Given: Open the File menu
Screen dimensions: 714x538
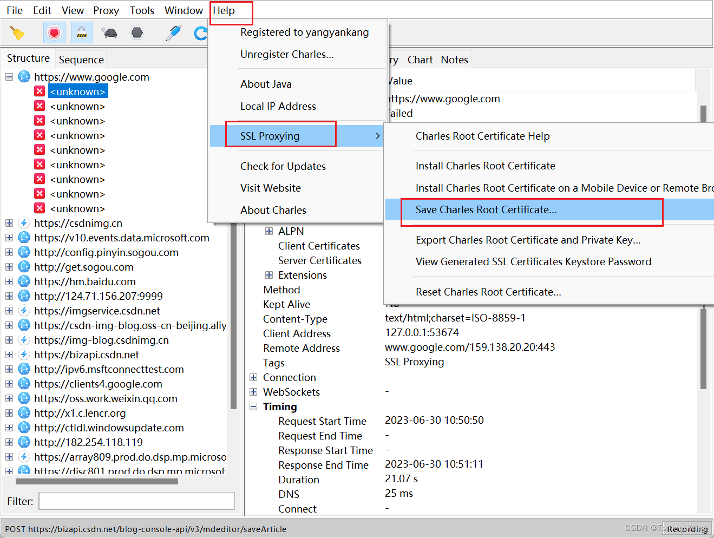Looking at the screenshot, I should (x=15, y=10).
